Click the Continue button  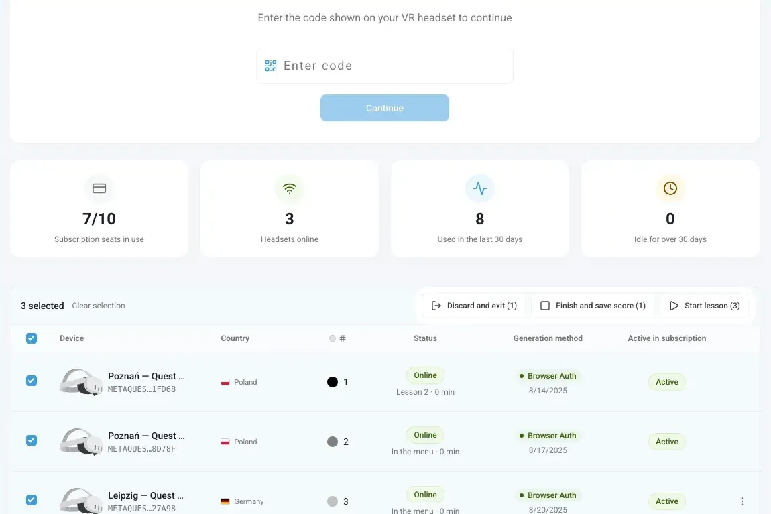pyautogui.click(x=385, y=108)
